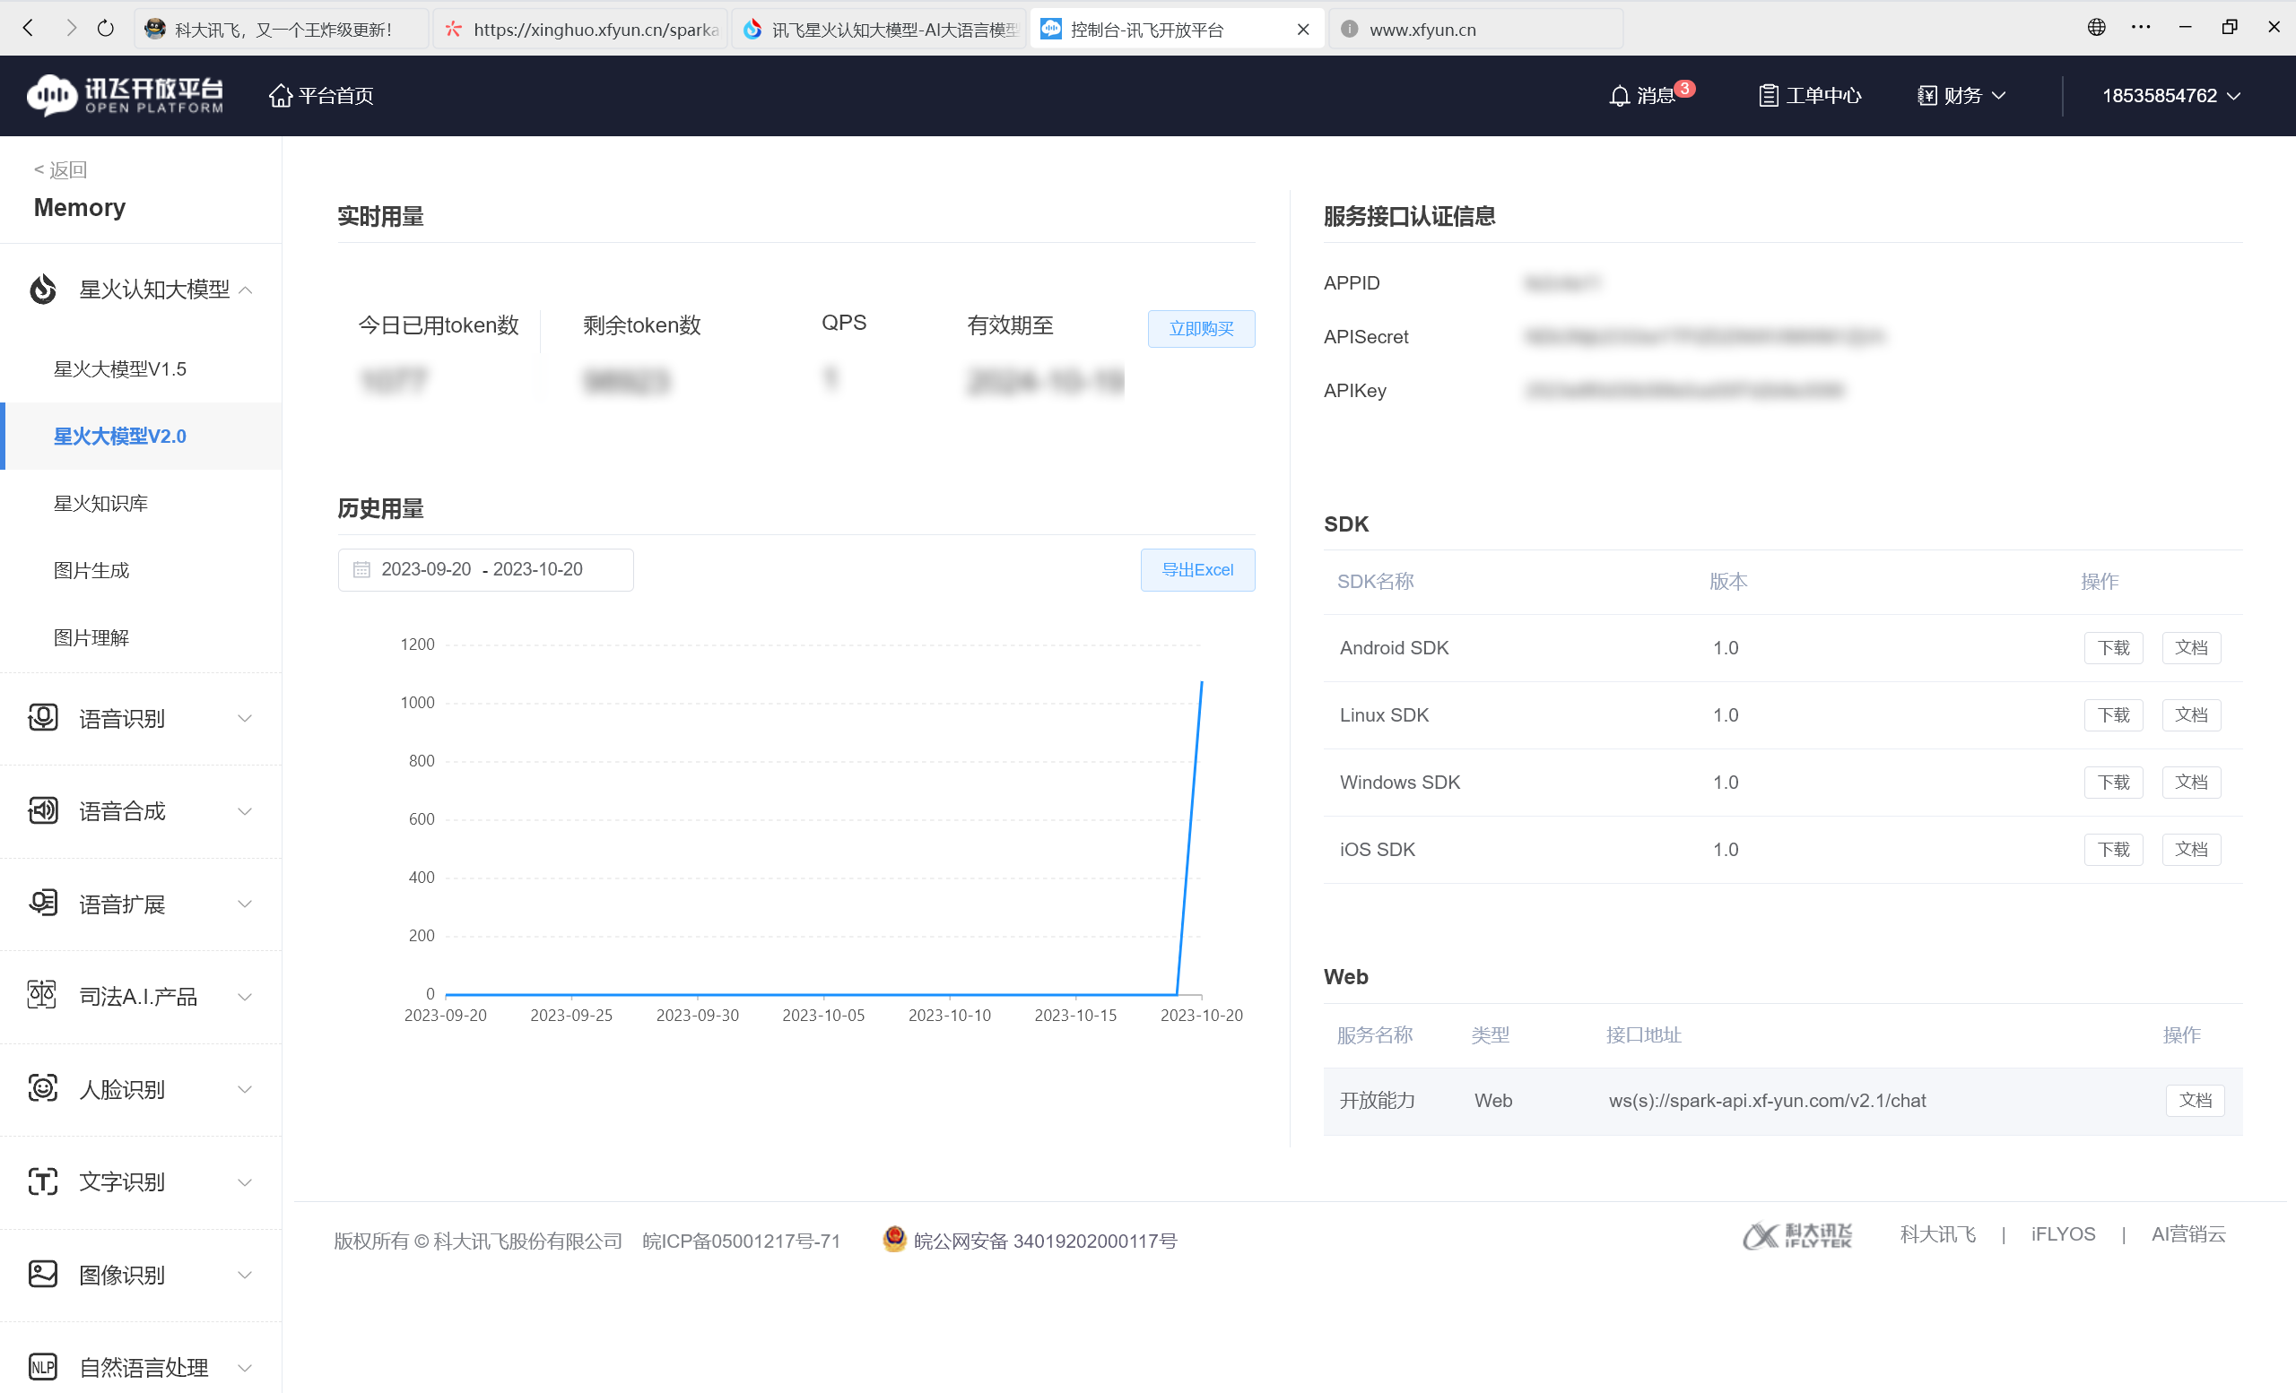The image size is (2296, 1393).
Task: Expand the 文字识别 menu
Action: point(245,1182)
